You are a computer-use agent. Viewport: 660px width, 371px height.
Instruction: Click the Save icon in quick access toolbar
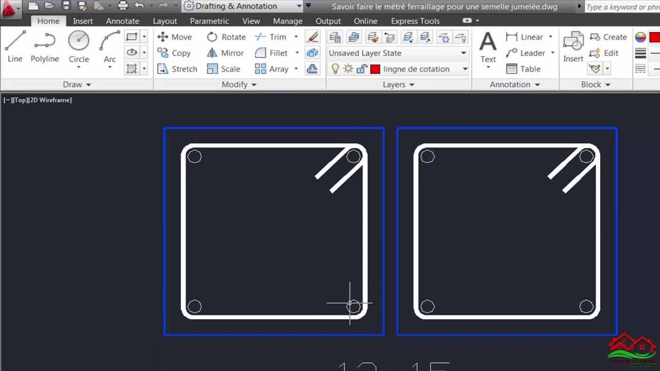[66, 6]
